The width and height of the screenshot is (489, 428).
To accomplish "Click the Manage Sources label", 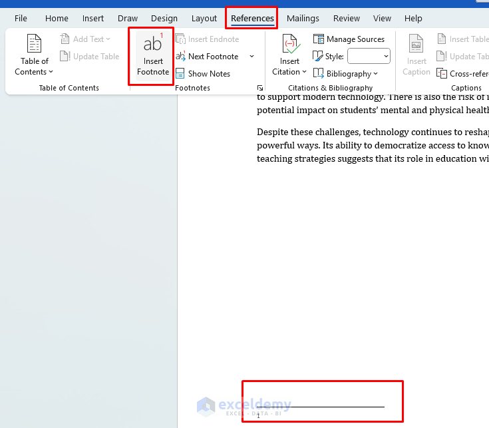I will 355,39.
